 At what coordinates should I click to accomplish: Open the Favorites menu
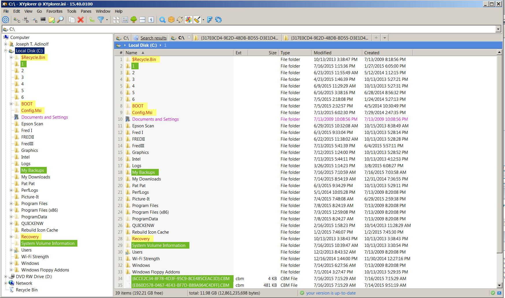point(54,11)
